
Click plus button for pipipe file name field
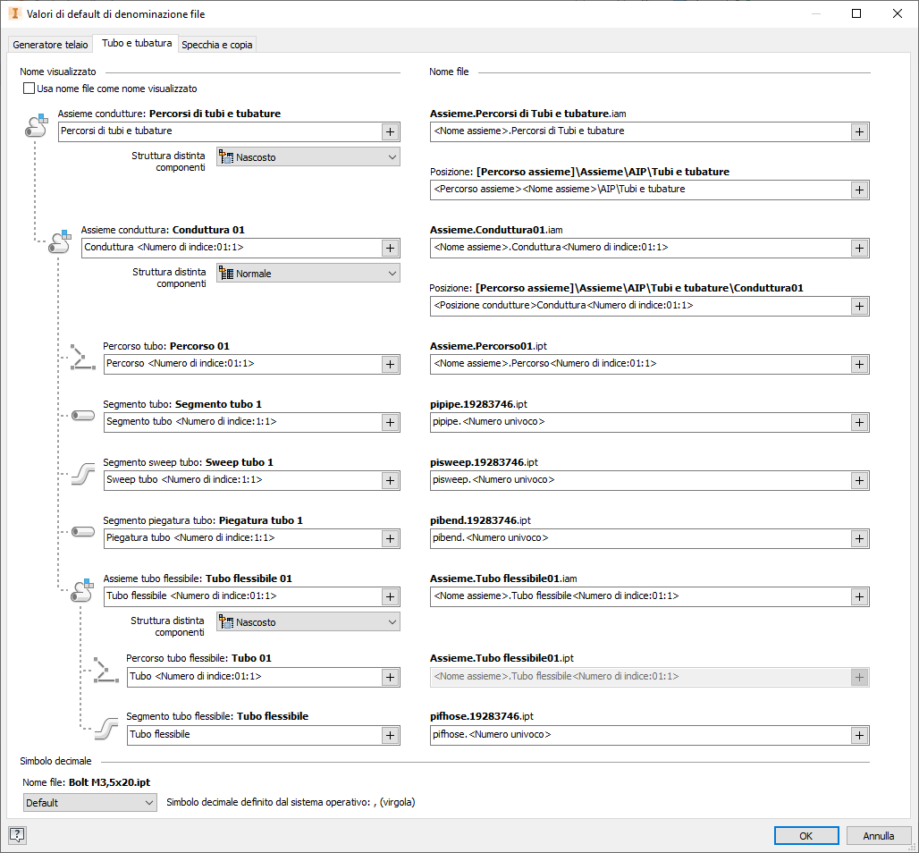tap(859, 422)
